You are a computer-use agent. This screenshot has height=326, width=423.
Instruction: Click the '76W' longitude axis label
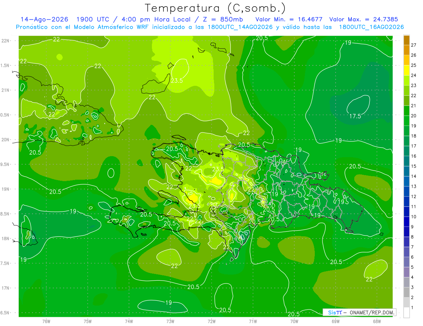46,321
